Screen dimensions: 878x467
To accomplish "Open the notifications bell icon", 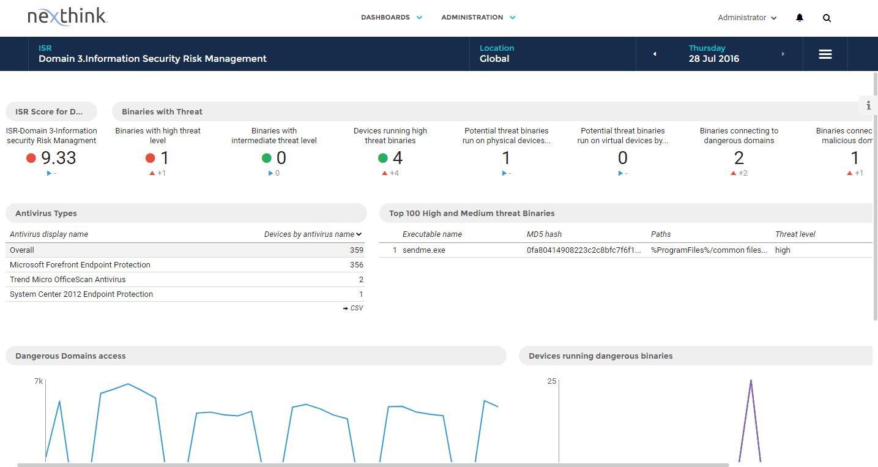I will pos(800,17).
